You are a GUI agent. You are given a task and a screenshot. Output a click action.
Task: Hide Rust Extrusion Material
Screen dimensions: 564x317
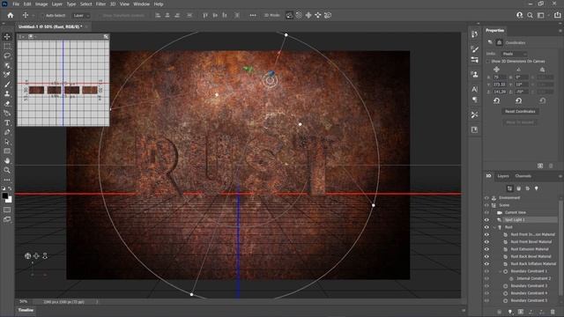[x=486, y=249]
